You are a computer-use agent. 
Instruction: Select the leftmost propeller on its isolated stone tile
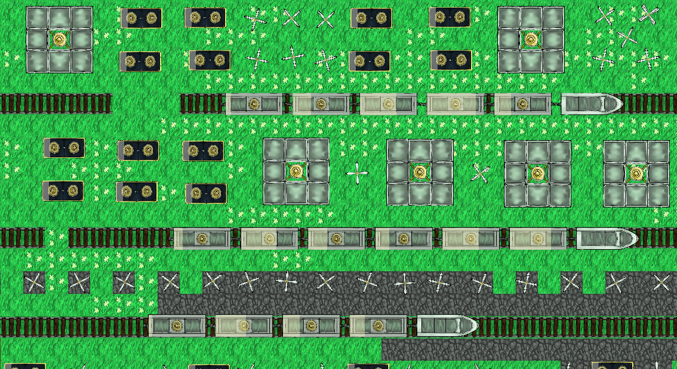[x=34, y=283]
